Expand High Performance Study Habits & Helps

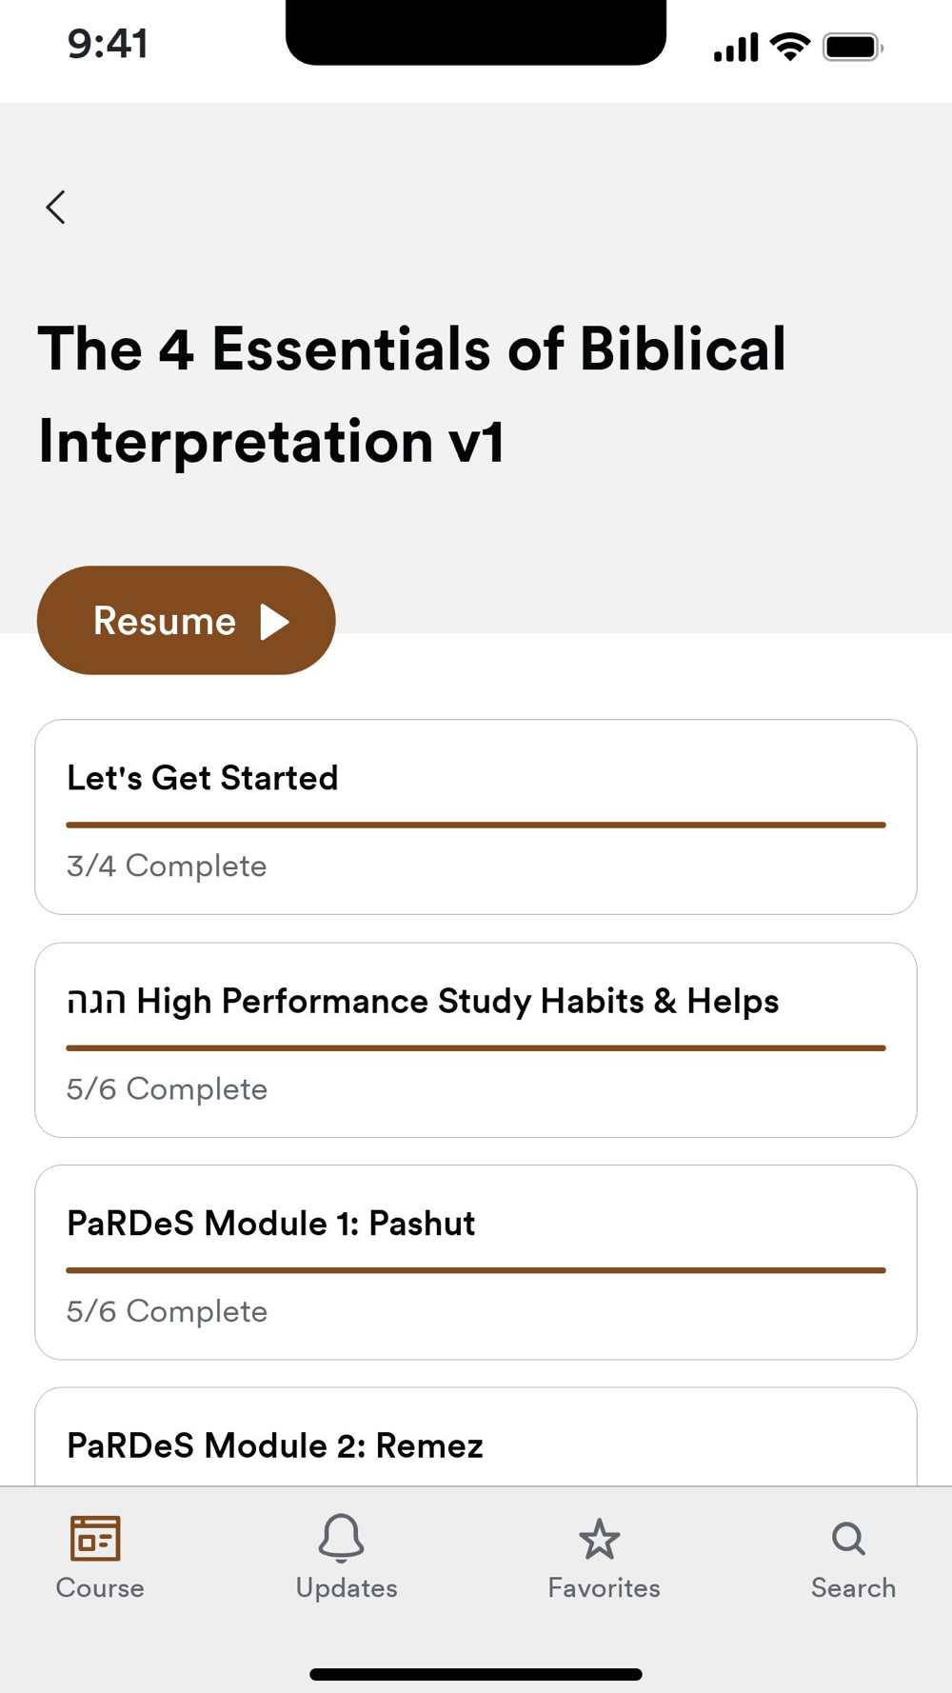pos(423,1001)
